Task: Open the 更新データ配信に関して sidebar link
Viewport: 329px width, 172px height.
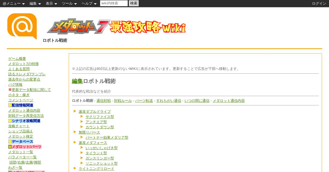Action: (x=31, y=90)
